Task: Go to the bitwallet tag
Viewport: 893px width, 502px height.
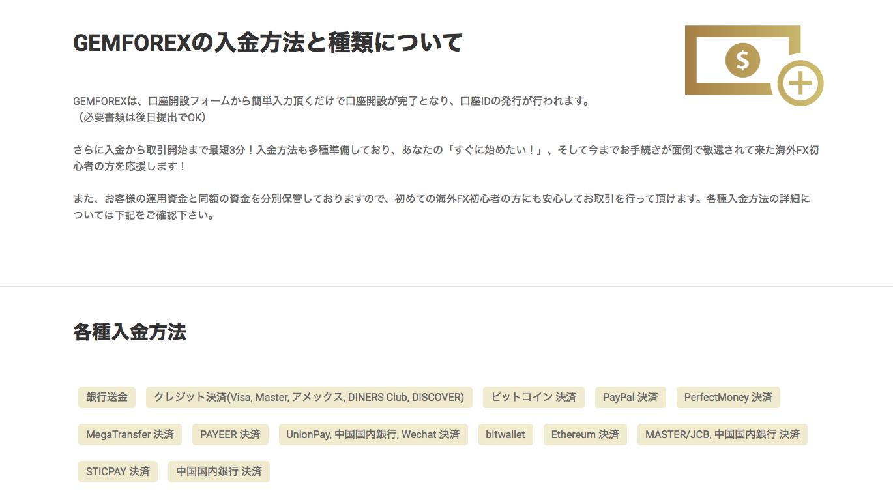Action: coord(506,434)
